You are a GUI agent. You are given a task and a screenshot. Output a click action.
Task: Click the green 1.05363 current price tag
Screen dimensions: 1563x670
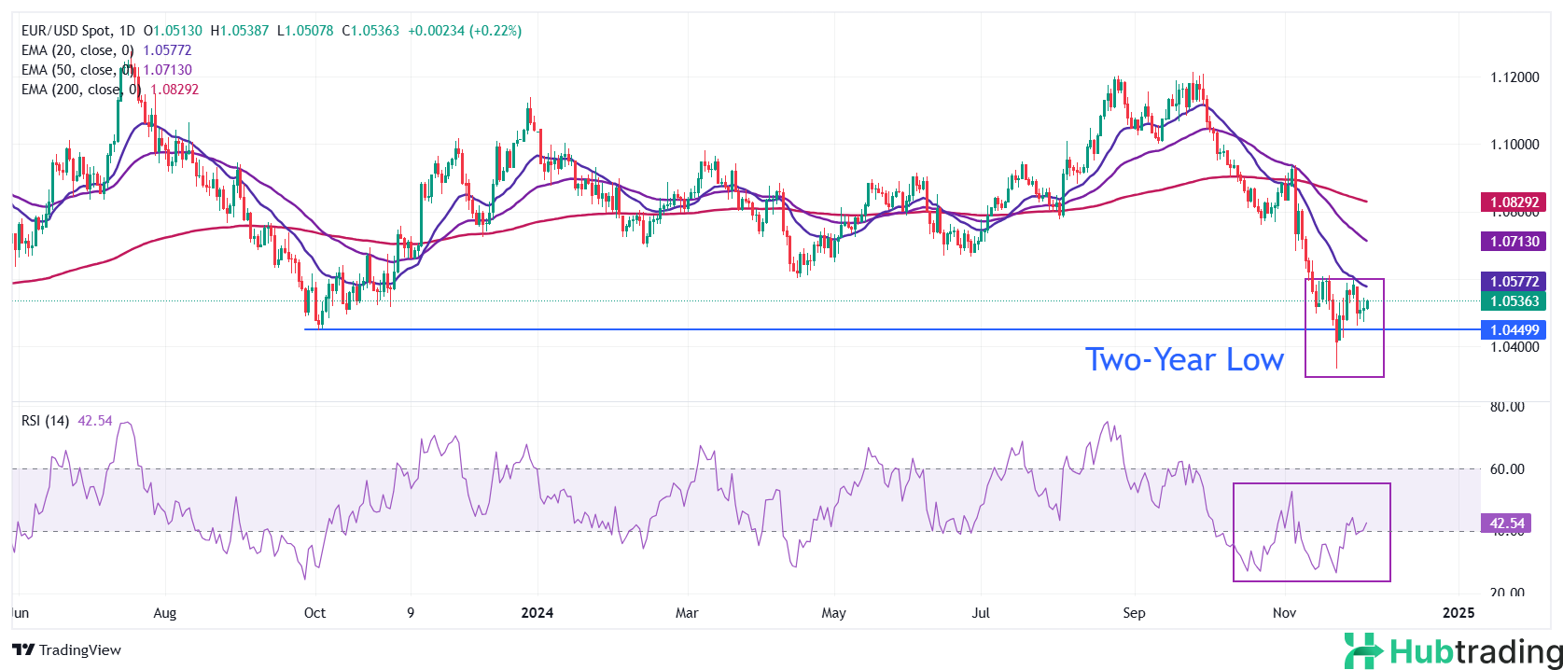(1513, 300)
